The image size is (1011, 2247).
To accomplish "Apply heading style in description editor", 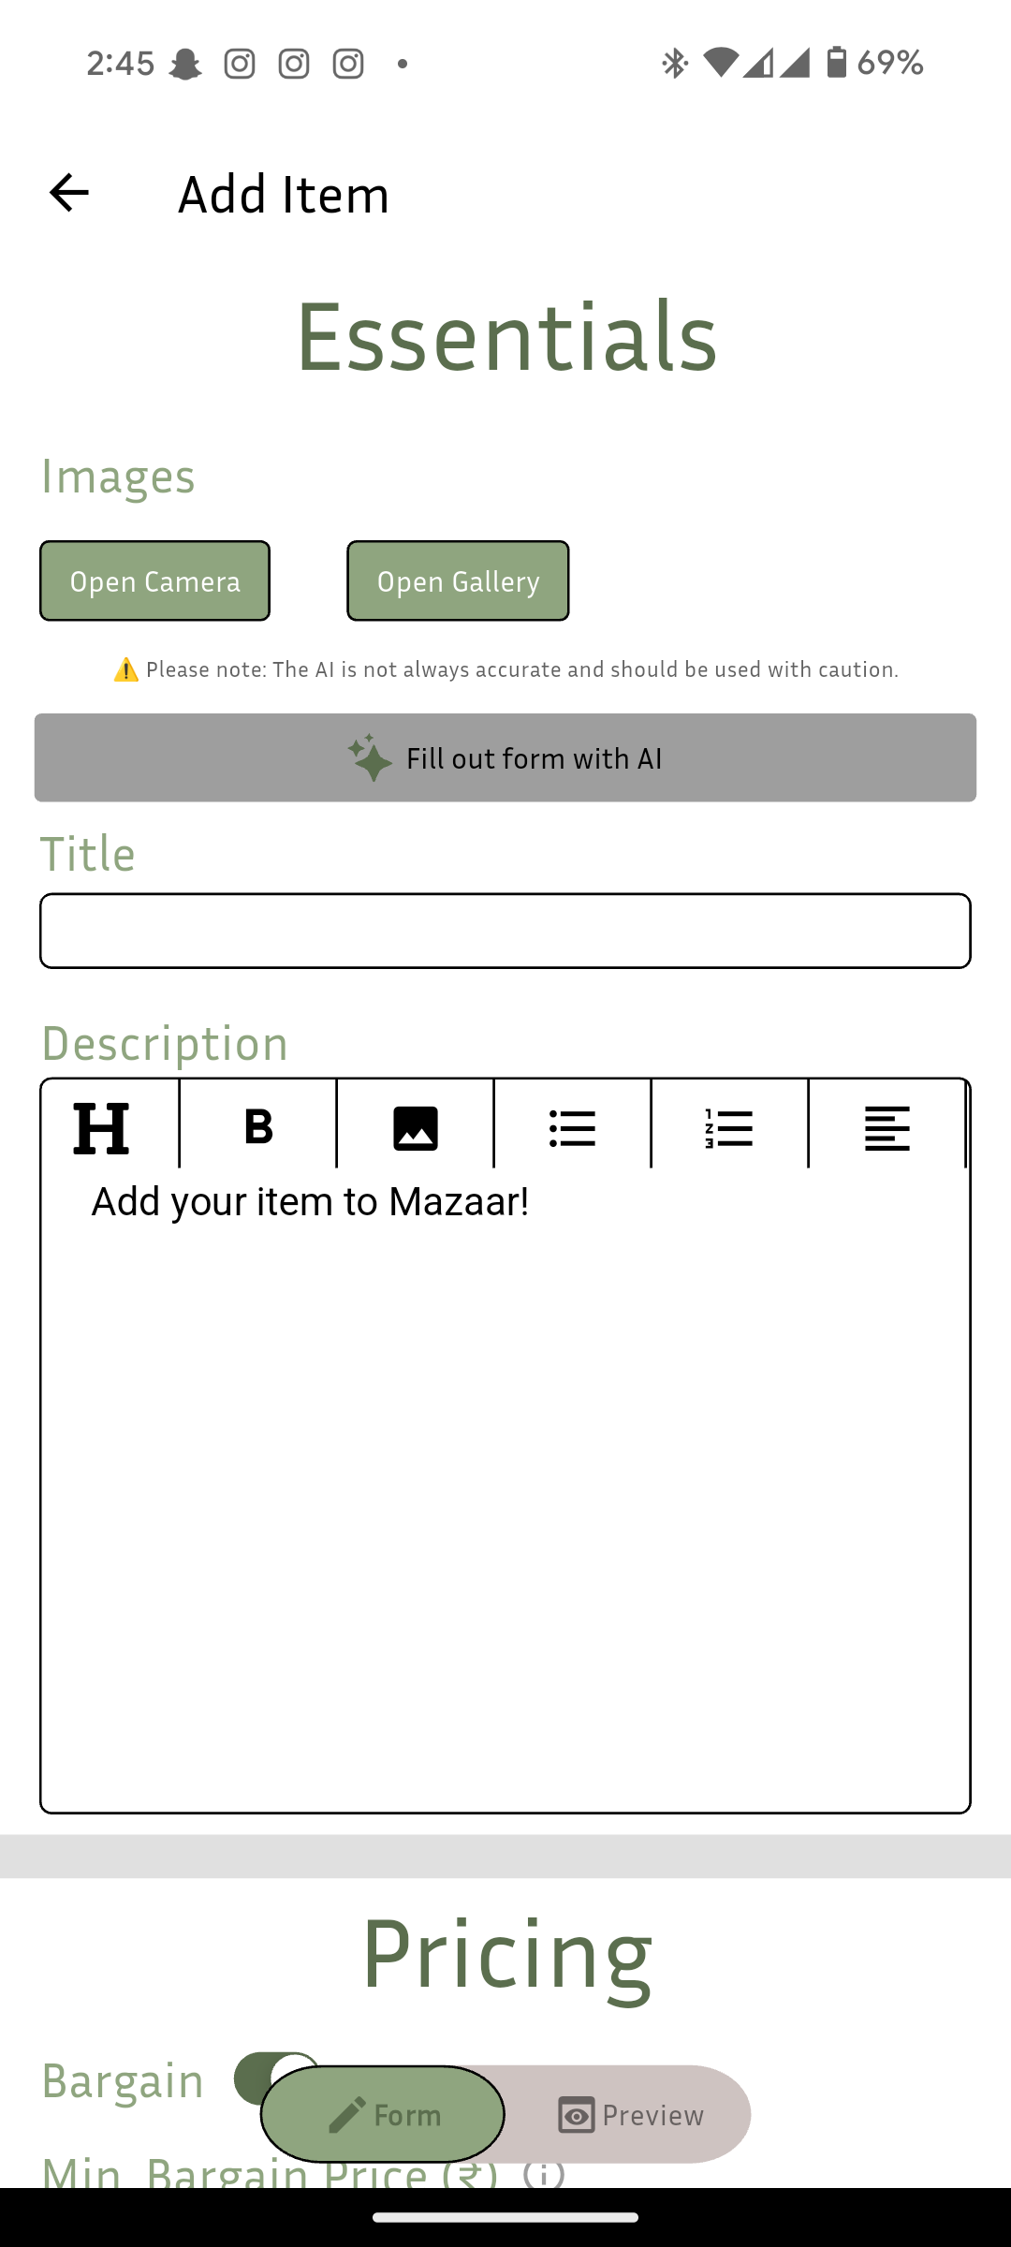I will click(x=101, y=1127).
